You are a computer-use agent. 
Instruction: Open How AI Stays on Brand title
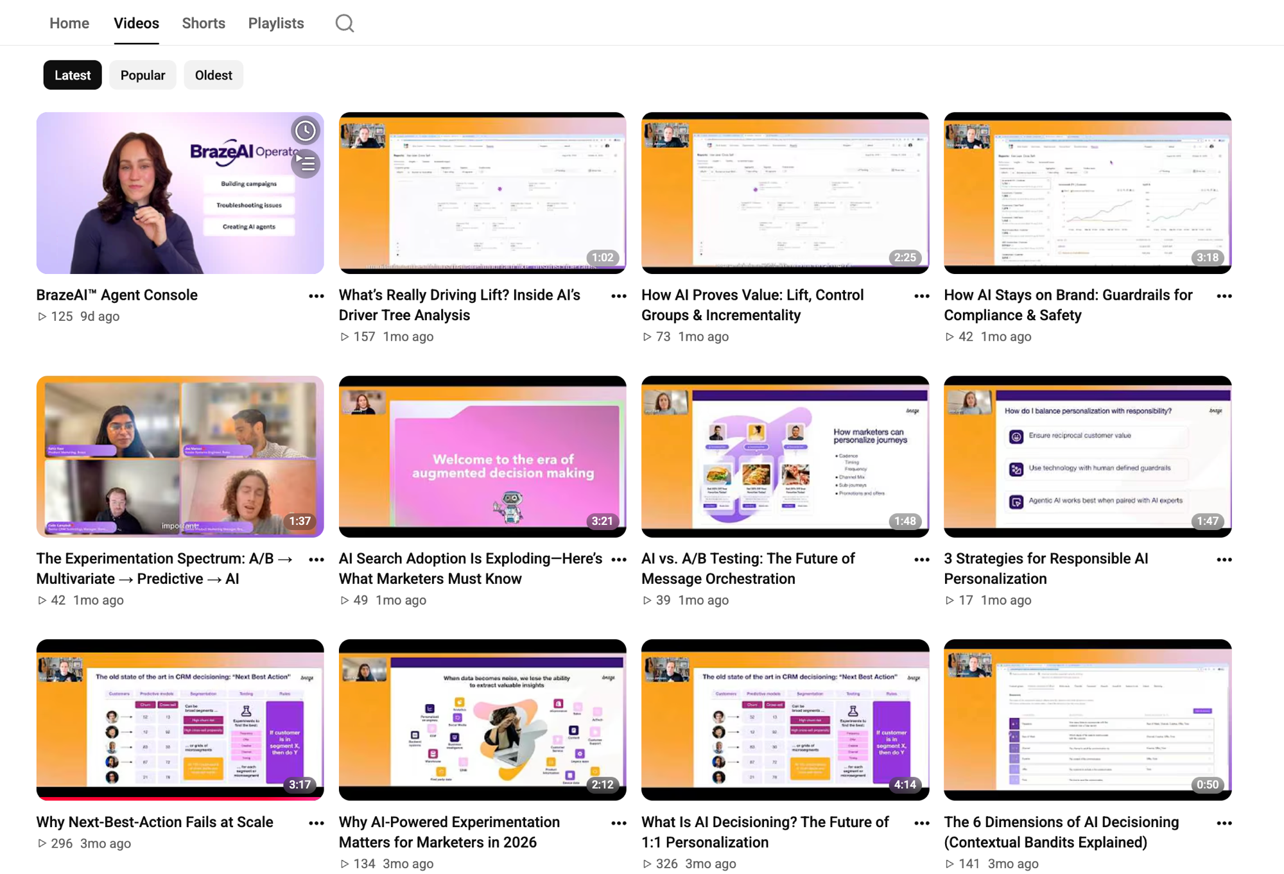[1068, 305]
